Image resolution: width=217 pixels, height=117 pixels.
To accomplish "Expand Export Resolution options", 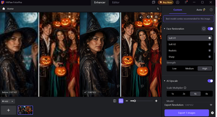I will click(x=211, y=105).
